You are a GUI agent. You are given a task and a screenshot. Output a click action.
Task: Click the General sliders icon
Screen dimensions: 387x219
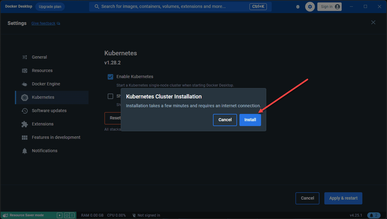tap(25, 57)
